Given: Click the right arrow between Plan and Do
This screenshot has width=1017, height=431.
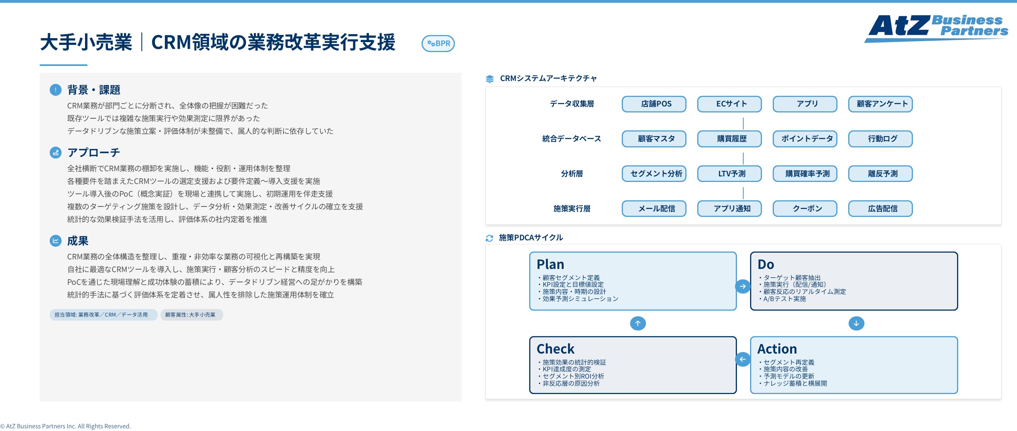Looking at the screenshot, I should click(743, 286).
